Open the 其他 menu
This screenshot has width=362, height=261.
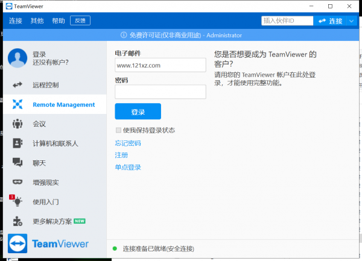click(x=37, y=20)
